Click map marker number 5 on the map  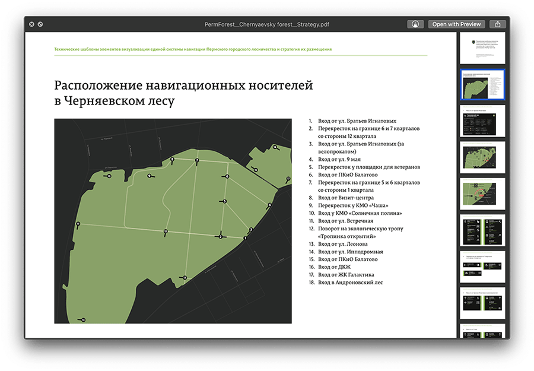click(224, 201)
